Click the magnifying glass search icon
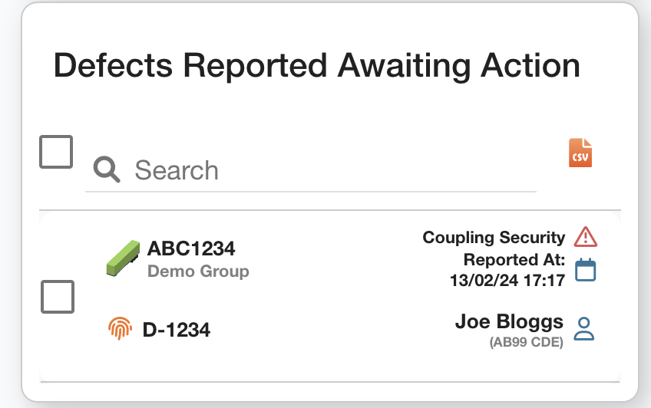 pyautogui.click(x=107, y=169)
